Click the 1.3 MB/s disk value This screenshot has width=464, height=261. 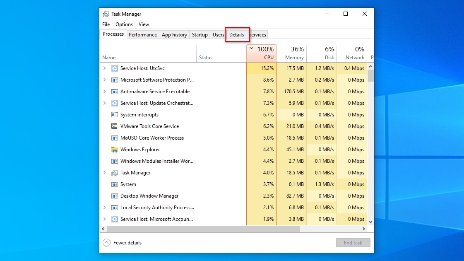(x=325, y=184)
